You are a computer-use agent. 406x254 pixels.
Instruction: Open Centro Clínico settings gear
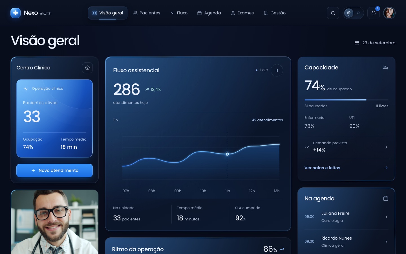click(87, 68)
